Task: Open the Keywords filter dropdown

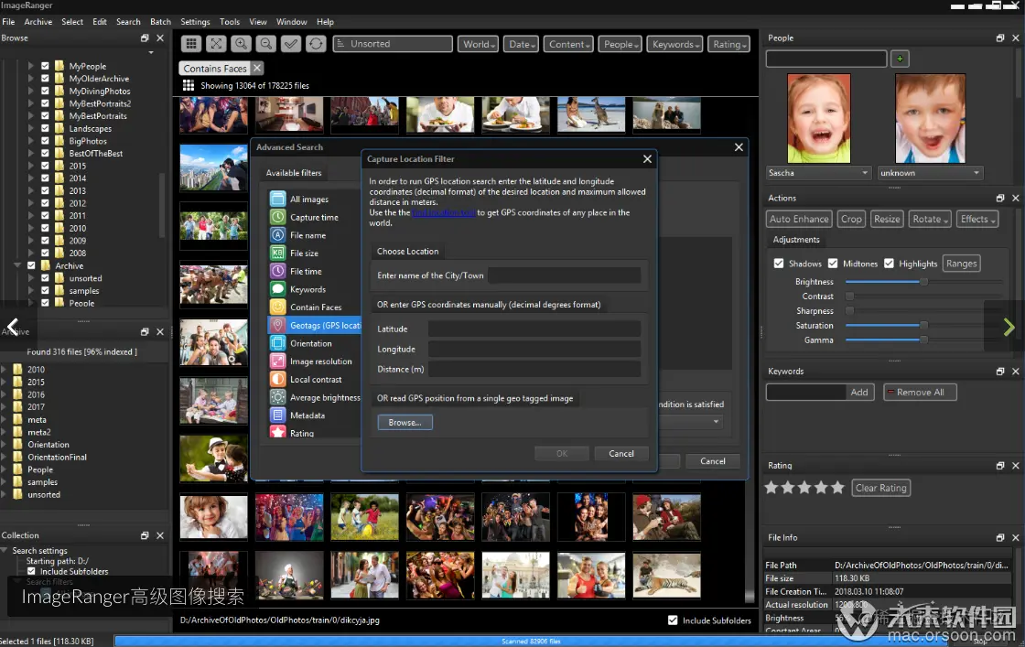Action: tap(675, 44)
